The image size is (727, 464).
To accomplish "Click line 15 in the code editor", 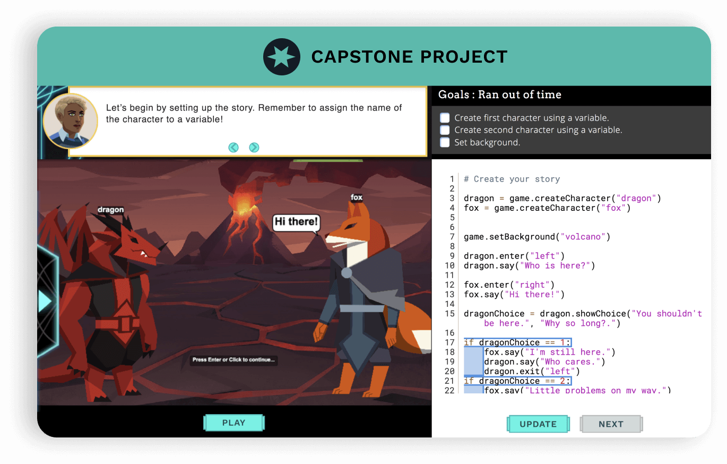I will [531, 313].
